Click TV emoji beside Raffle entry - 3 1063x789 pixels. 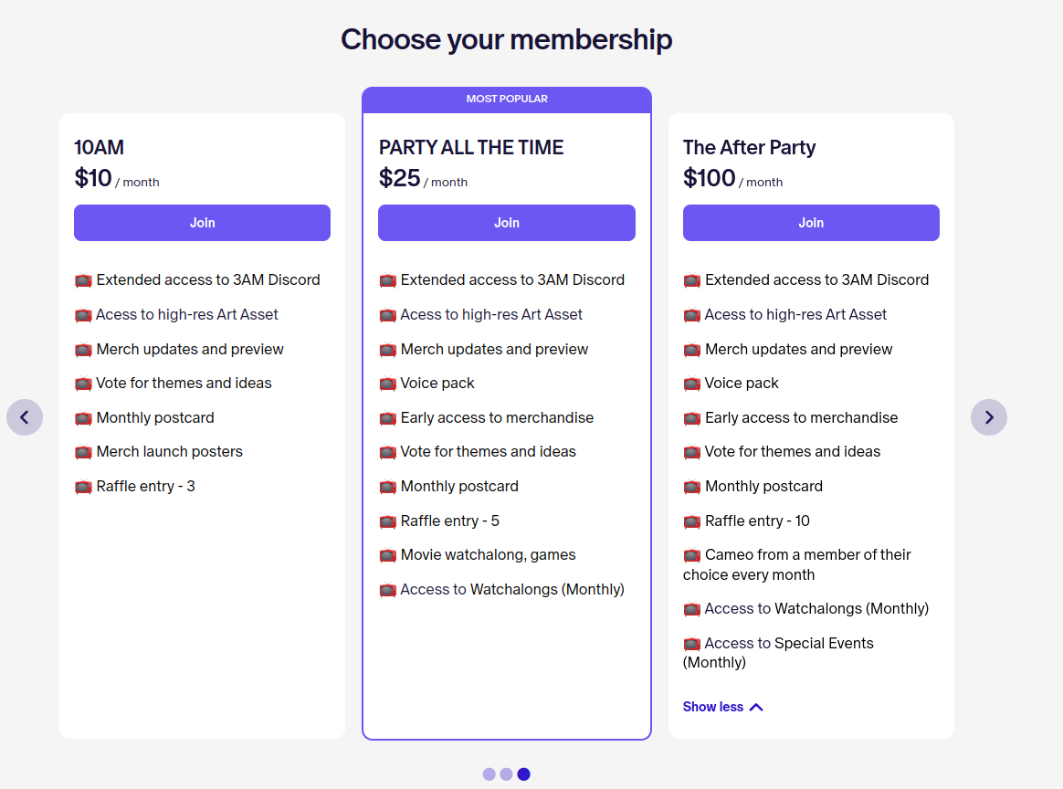83,487
